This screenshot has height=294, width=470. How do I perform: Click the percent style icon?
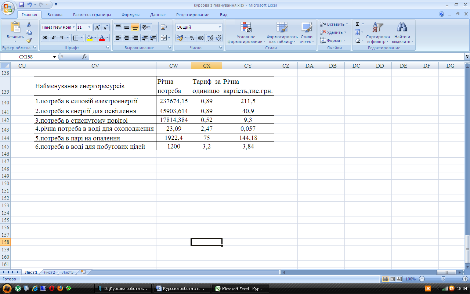pyautogui.click(x=192, y=38)
